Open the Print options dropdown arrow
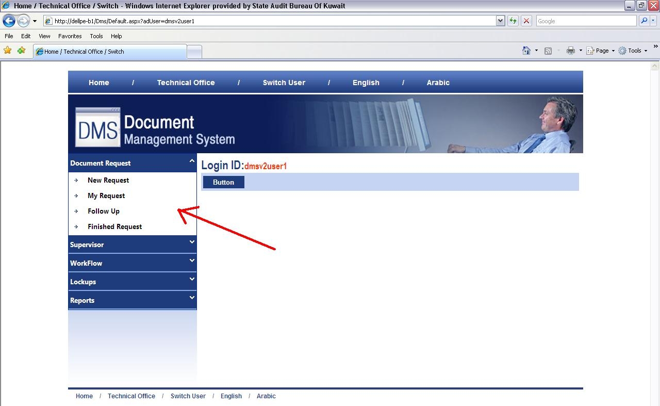Viewport: 660px width, 406px height. pos(581,51)
